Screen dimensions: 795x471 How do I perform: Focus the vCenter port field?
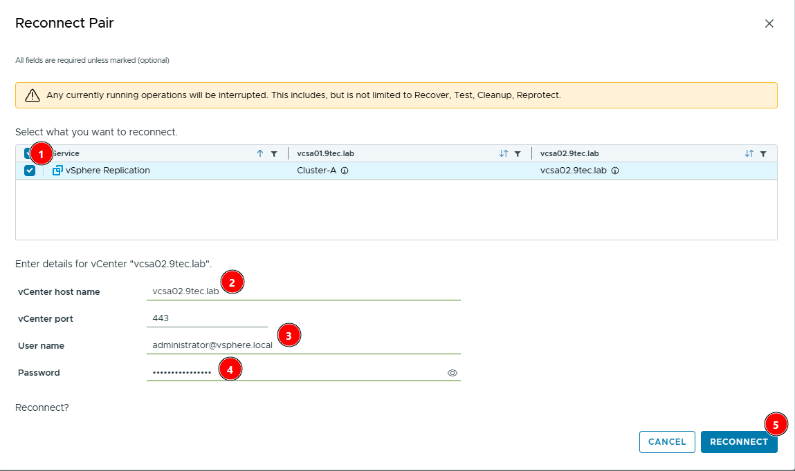point(207,318)
